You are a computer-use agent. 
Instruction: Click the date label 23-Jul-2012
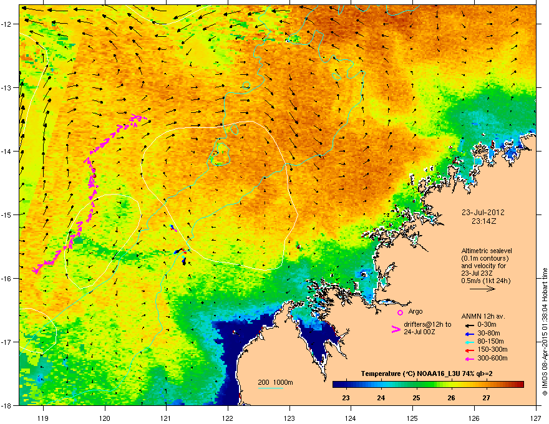tap(483, 213)
